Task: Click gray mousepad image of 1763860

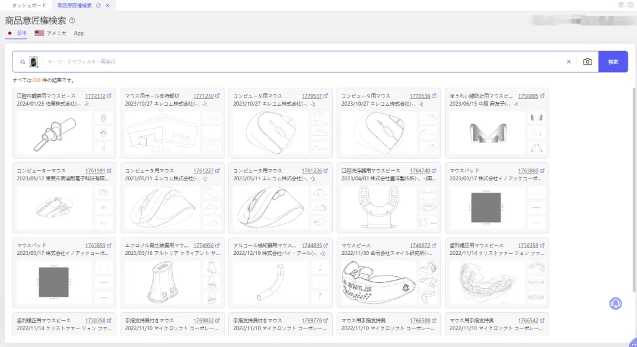Action: [486, 208]
